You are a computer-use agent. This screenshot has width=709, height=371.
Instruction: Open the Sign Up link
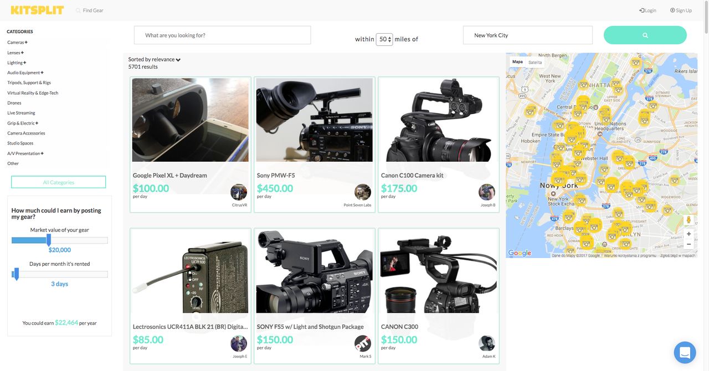pos(681,11)
